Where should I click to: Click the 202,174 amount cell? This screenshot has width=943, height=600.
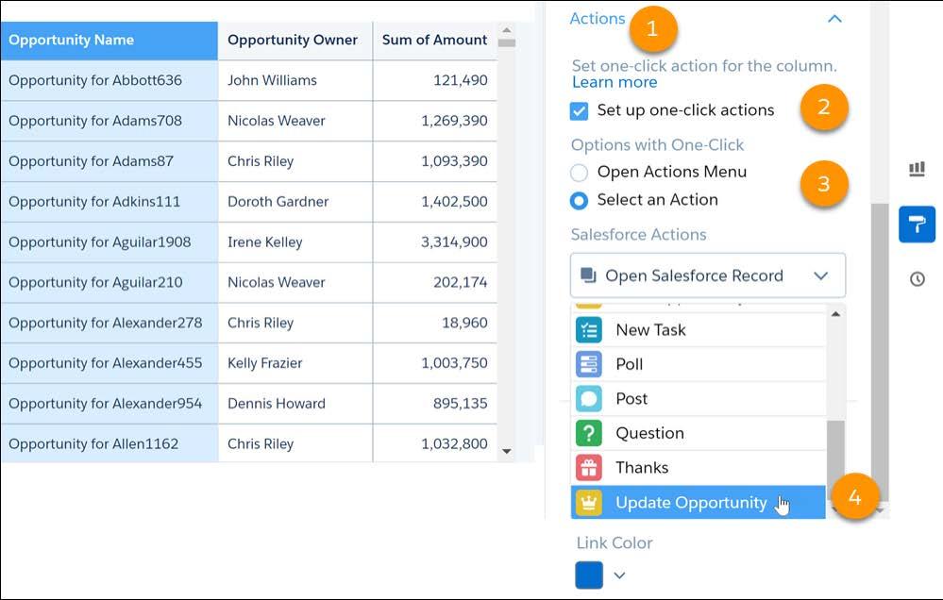(x=435, y=282)
